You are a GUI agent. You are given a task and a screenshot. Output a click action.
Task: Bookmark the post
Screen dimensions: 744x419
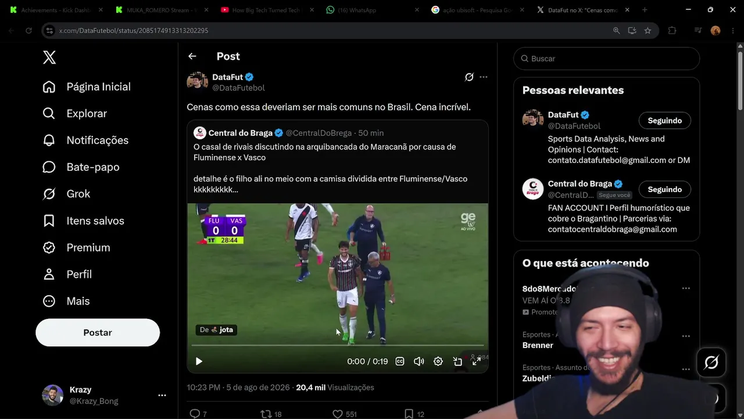409,414
